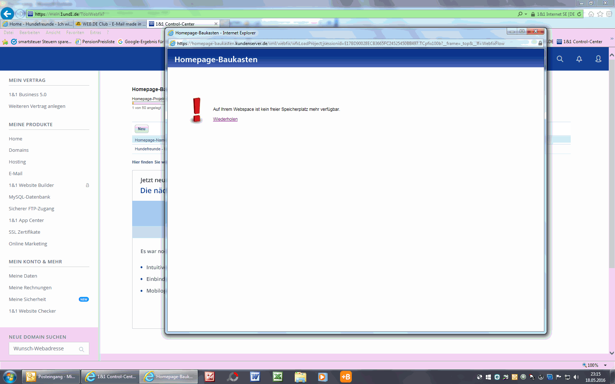The height and width of the screenshot is (384, 615).
Task: Launch Excel from the taskbar
Action: coord(278,377)
